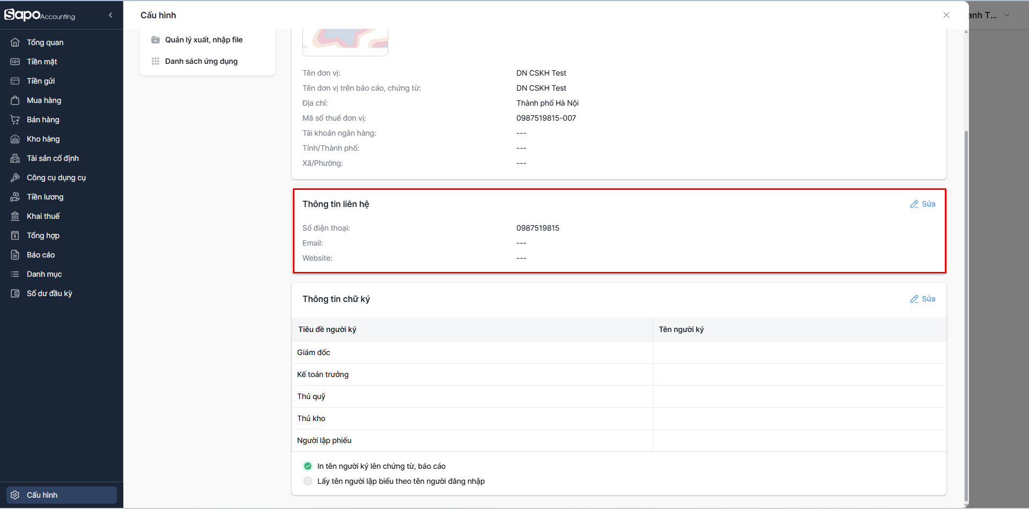Click the Giám đốc signer name cell
1029x509 pixels.
click(799, 352)
